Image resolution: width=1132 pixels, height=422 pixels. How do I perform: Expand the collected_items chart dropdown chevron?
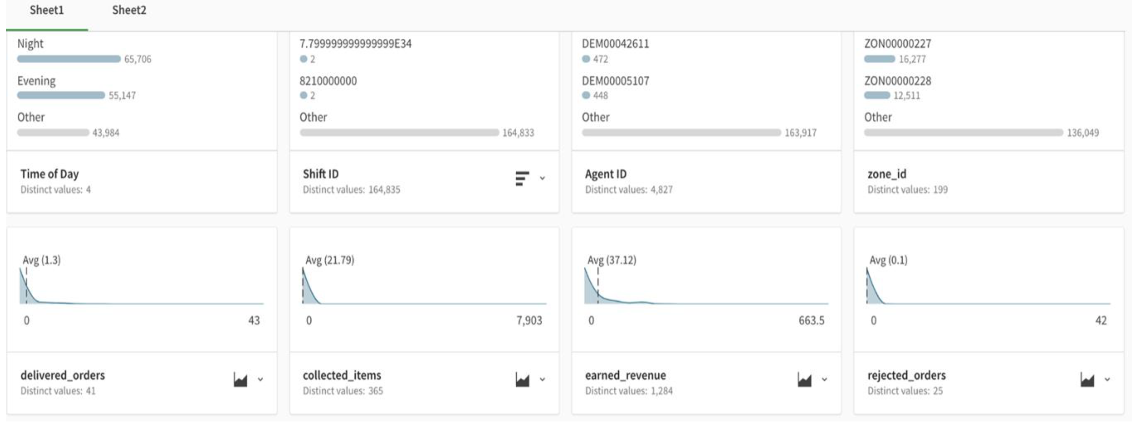pyautogui.click(x=542, y=380)
